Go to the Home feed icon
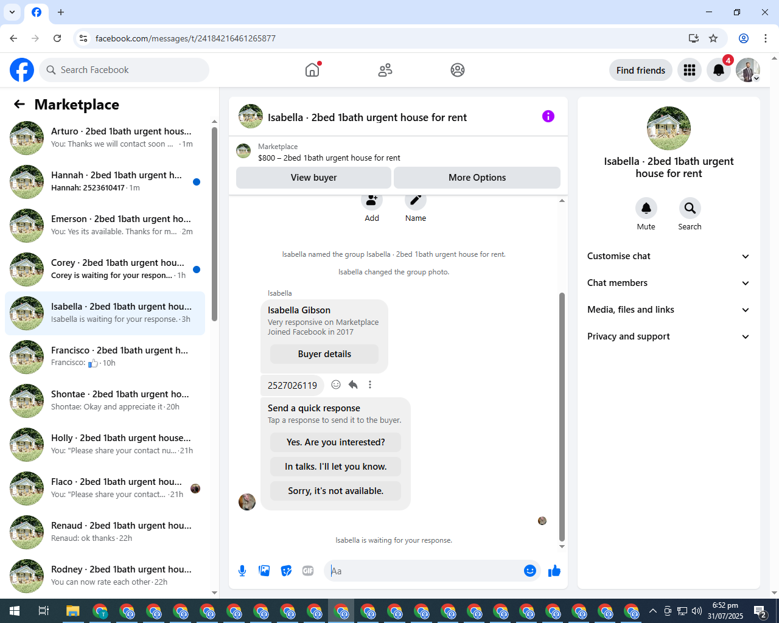779x623 pixels. point(312,70)
